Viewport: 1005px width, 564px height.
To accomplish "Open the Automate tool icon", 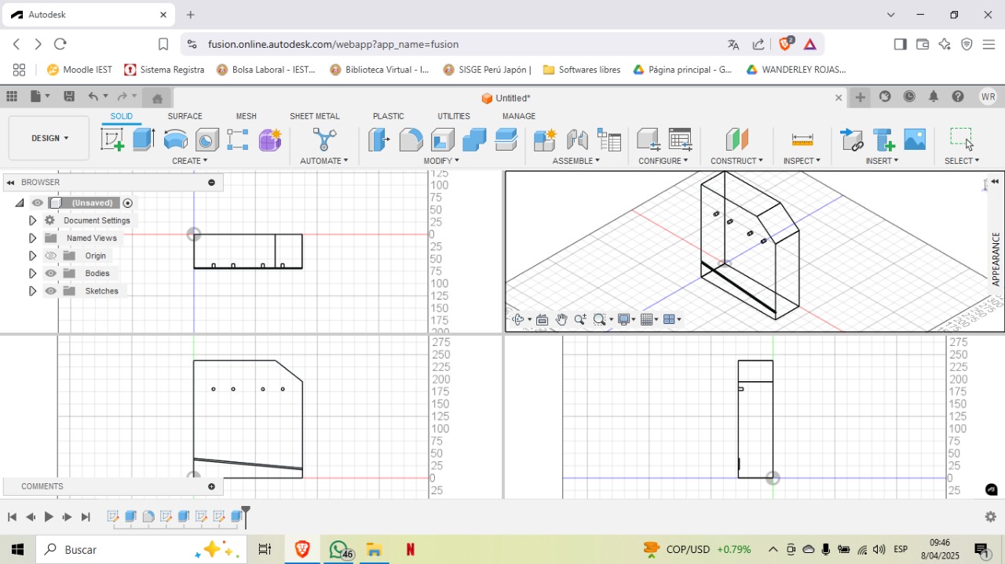I will (x=323, y=140).
